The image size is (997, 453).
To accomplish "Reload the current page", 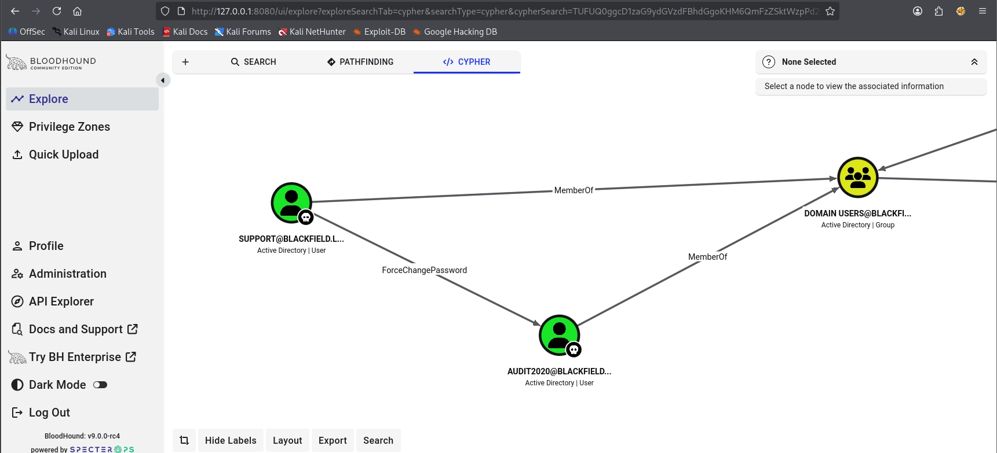I will click(57, 11).
